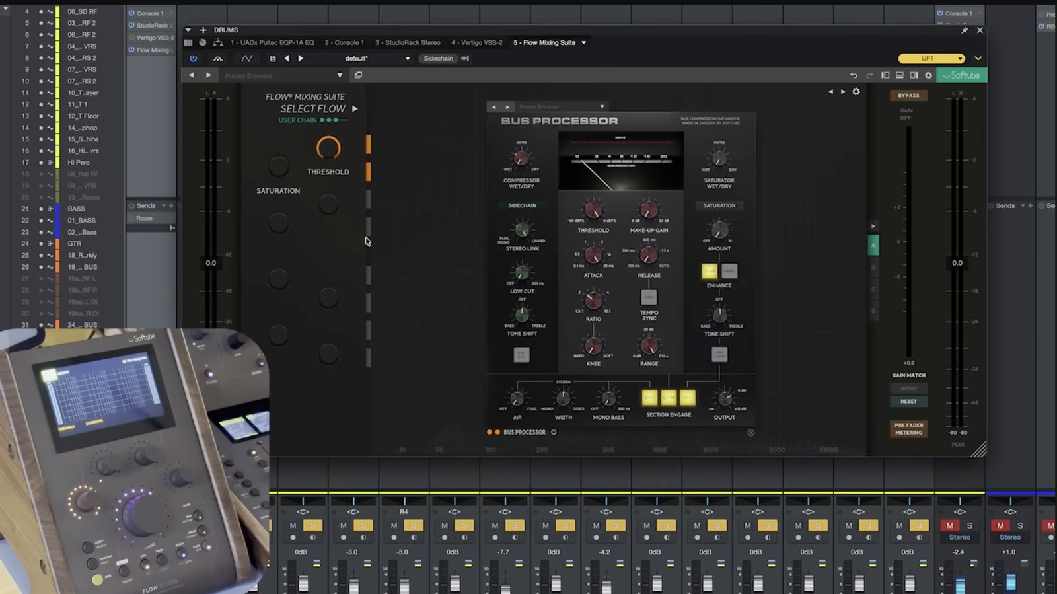1057x594 pixels.
Task: Toggle the HARMONIC enhance button beside TONE
Action: [x=729, y=271]
